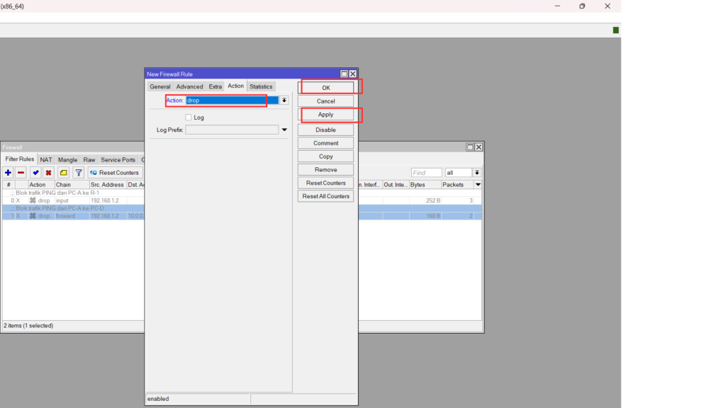Image resolution: width=726 pixels, height=408 pixels.
Task: Expand the Log Prefix field arrow
Action: 284,130
